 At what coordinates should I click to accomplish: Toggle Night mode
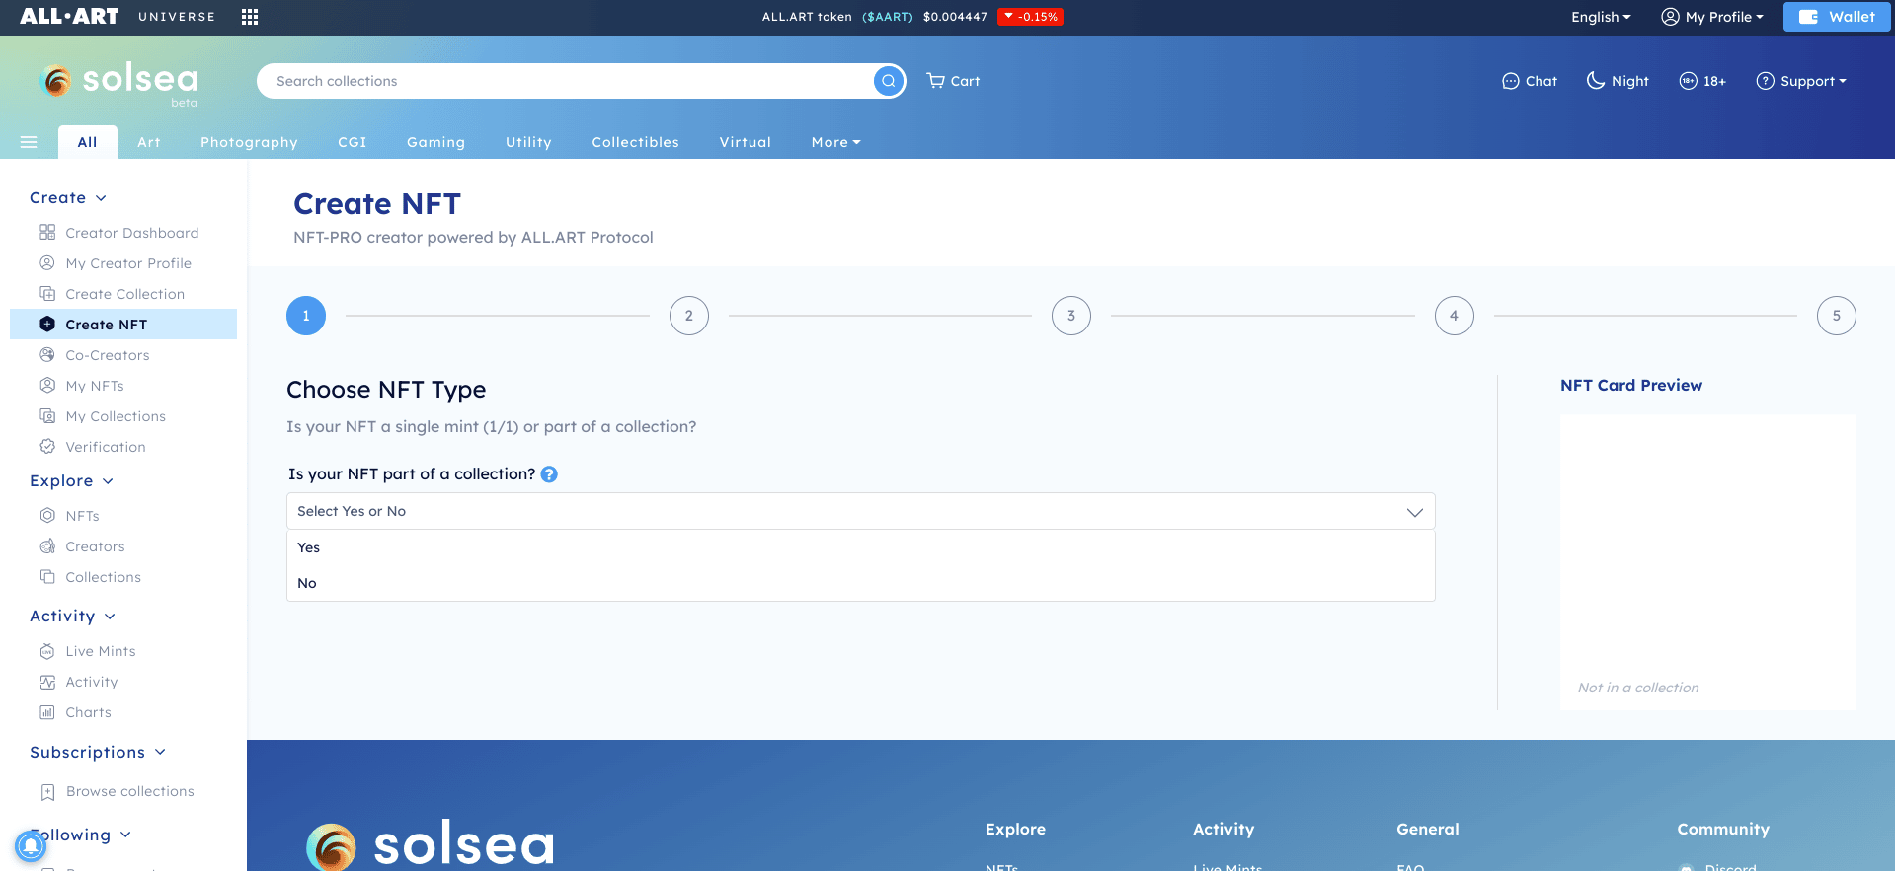point(1618,81)
